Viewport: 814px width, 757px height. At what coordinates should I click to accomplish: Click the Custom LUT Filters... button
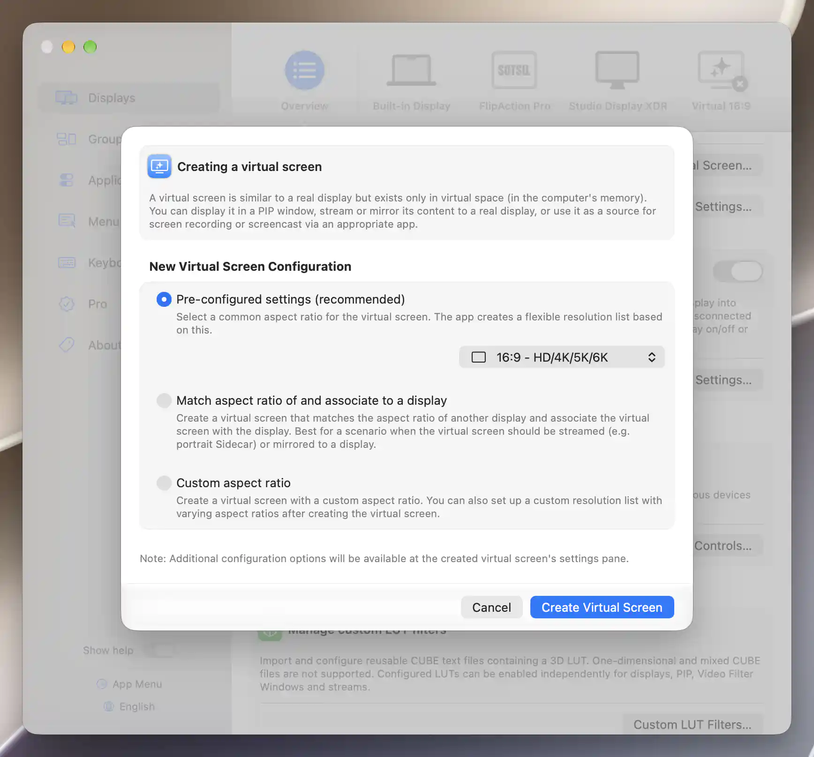click(x=692, y=725)
